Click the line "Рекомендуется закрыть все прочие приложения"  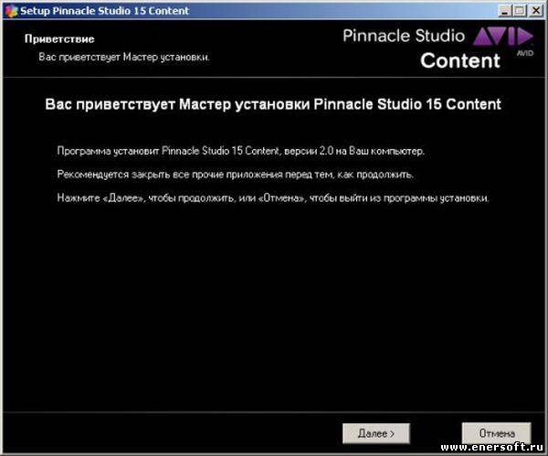coord(236,175)
